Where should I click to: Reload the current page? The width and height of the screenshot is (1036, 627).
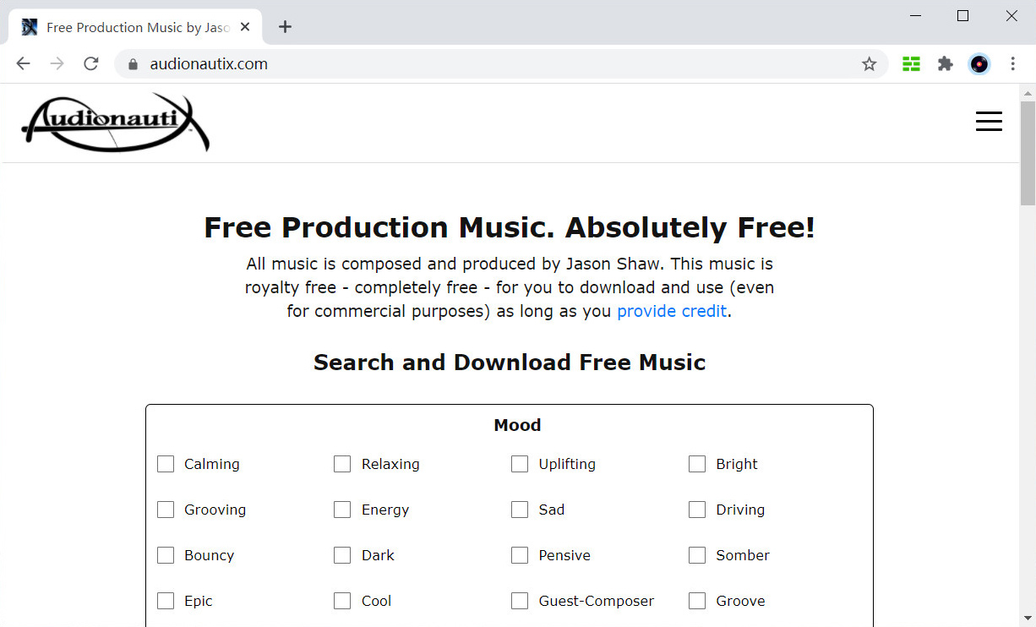click(90, 63)
